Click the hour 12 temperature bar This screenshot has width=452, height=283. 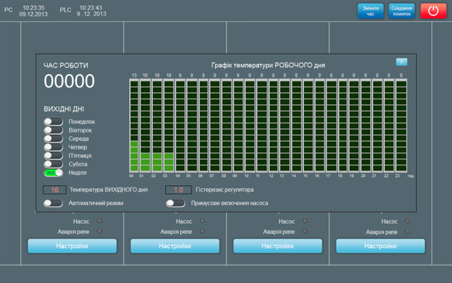click(x=272, y=125)
